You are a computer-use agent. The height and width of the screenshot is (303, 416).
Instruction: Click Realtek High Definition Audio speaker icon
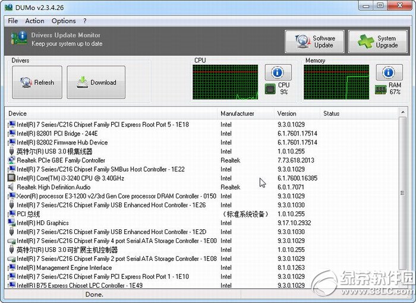11,187
